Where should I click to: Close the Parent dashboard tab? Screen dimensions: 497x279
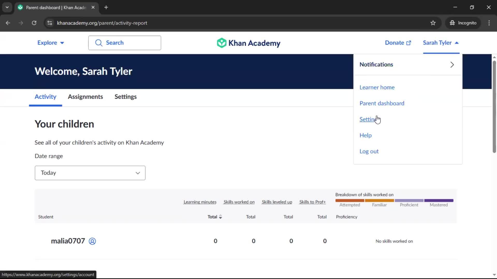pyautogui.click(x=93, y=7)
